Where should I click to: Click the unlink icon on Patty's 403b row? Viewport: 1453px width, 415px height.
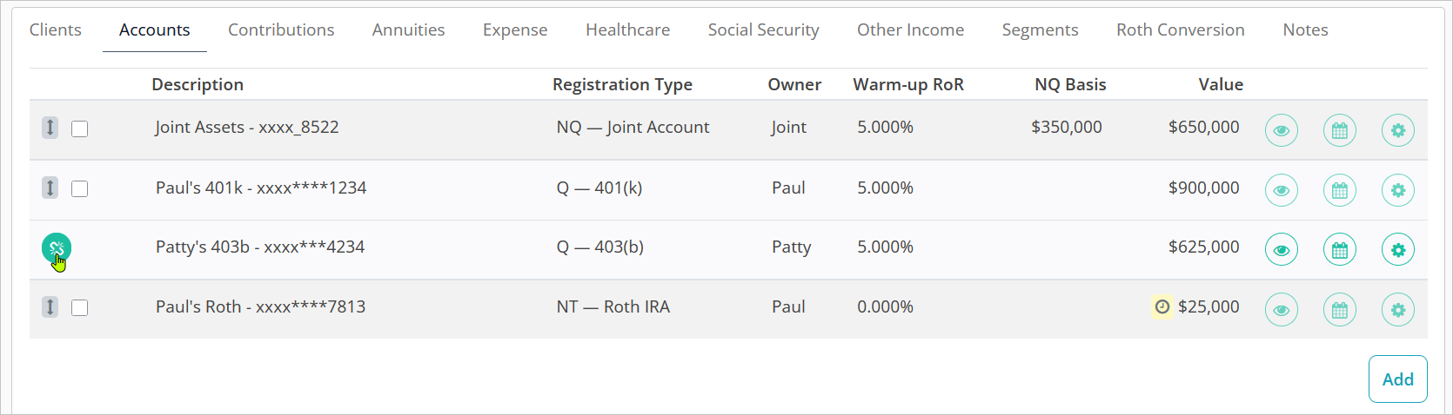57,249
